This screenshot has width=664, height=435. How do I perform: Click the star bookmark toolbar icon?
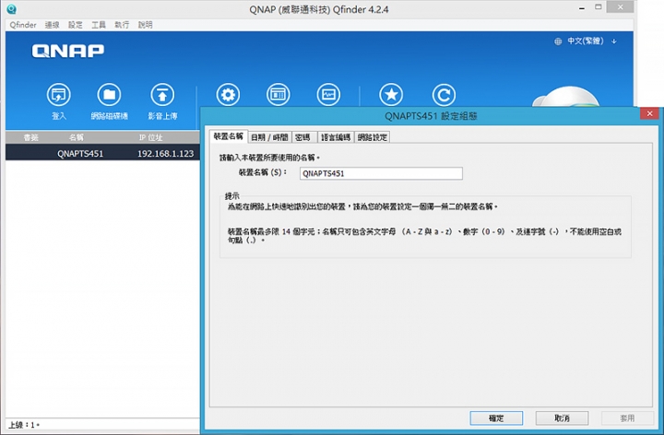(x=391, y=94)
